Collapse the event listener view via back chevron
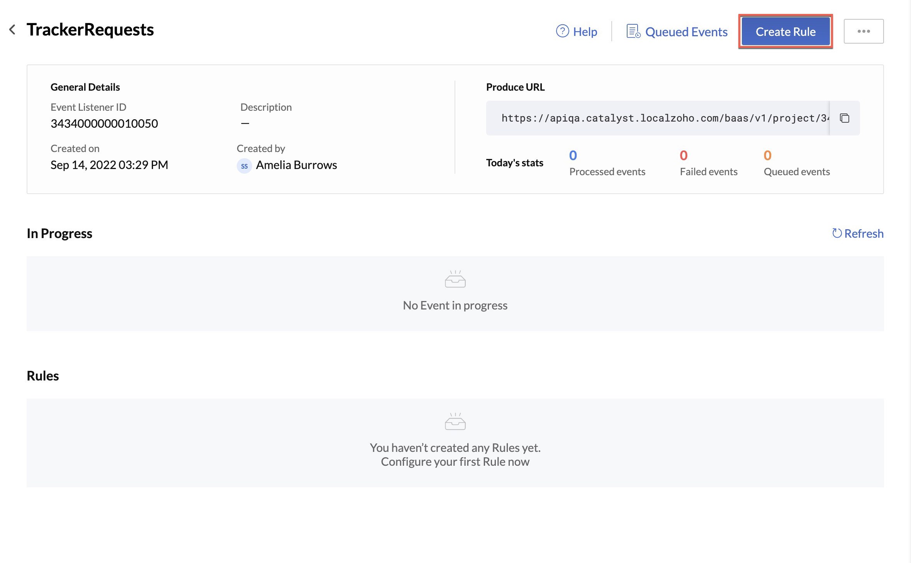This screenshot has height=563, width=911. click(13, 30)
